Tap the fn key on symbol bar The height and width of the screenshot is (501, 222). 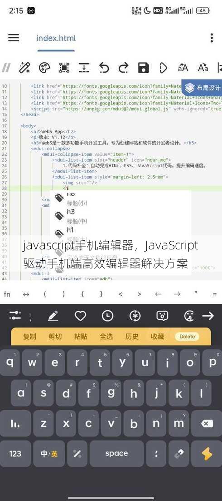[7, 294]
